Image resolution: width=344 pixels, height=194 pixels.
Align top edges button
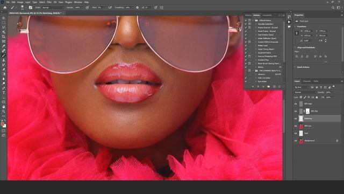pos(315,57)
